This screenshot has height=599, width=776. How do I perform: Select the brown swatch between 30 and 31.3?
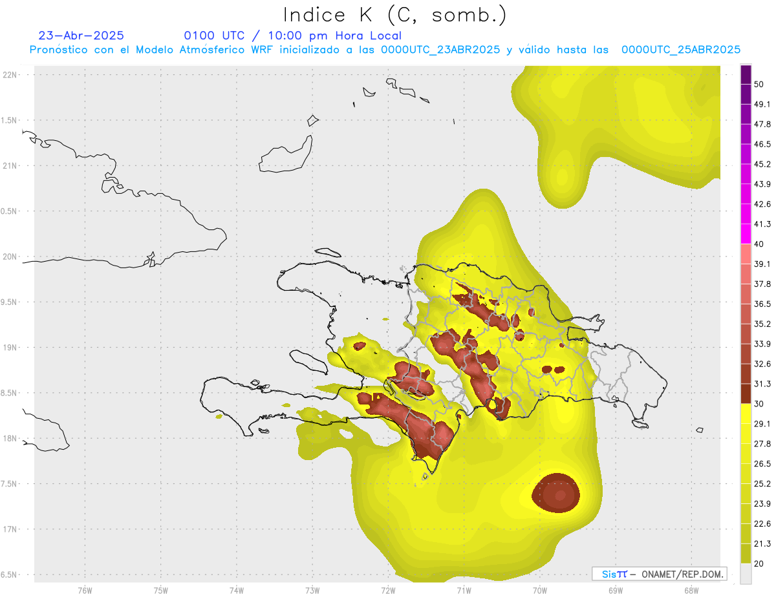tap(746, 394)
